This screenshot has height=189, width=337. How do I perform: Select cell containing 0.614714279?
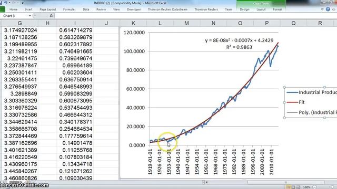pyautogui.click(x=75, y=30)
